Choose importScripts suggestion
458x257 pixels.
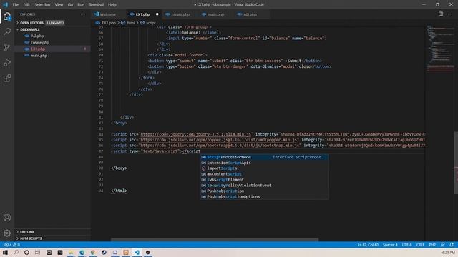tap(264, 168)
